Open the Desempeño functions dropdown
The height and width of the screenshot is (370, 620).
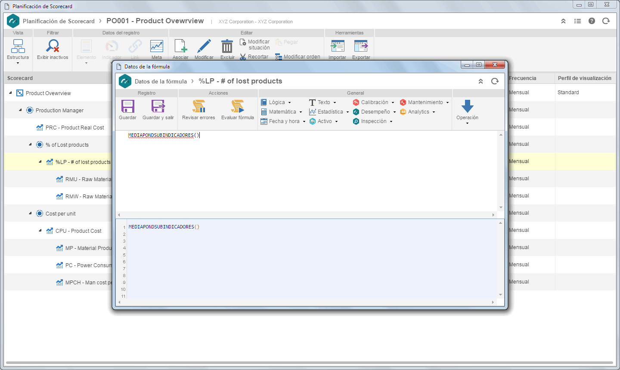click(374, 112)
